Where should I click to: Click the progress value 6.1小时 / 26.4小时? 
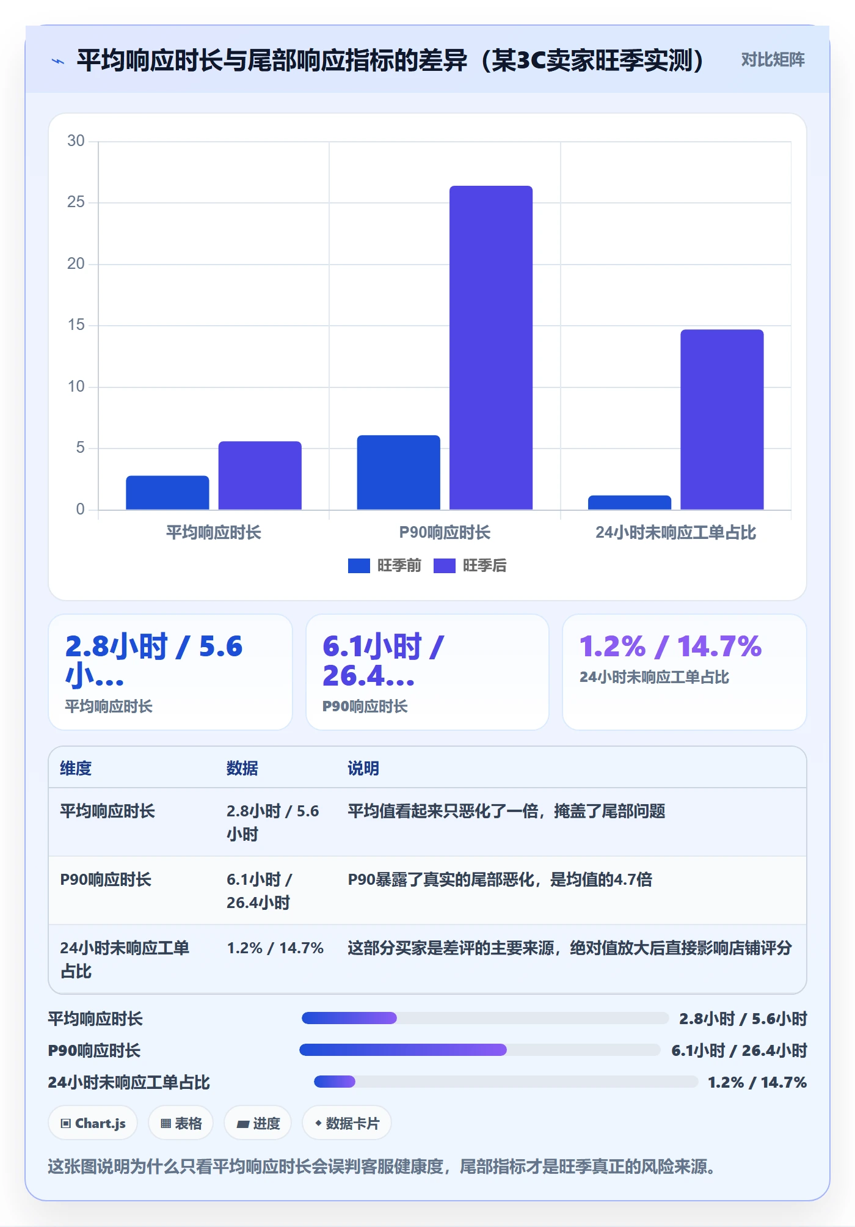740,1050
